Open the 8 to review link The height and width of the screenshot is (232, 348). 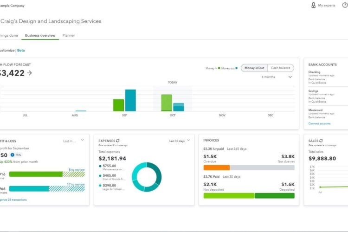point(77,170)
